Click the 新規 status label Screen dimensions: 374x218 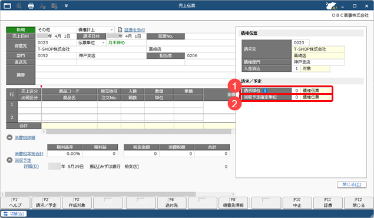click(21, 29)
